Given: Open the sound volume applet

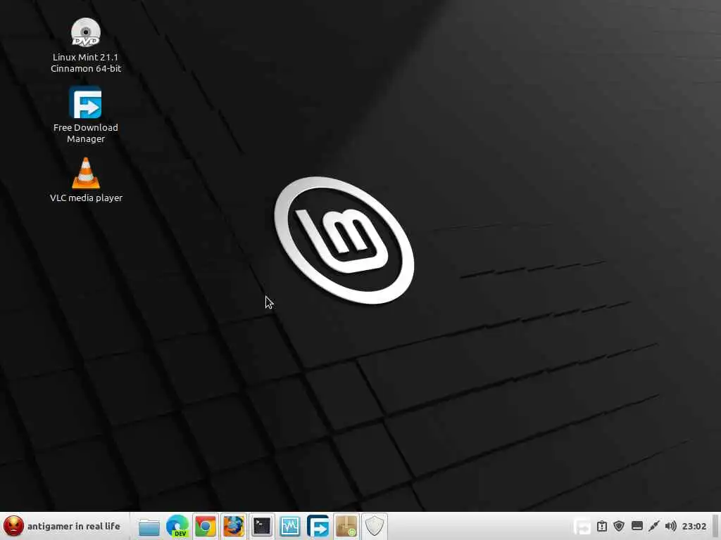Looking at the screenshot, I should tap(671, 526).
